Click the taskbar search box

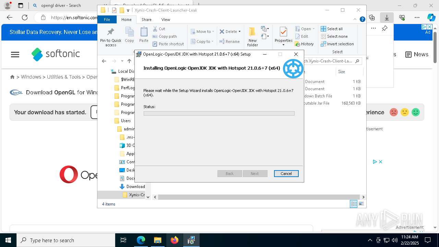(66, 240)
